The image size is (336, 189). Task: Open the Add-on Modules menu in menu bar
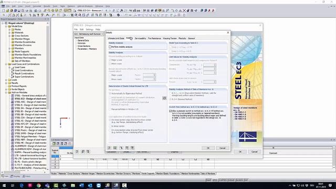[x=85, y=6]
